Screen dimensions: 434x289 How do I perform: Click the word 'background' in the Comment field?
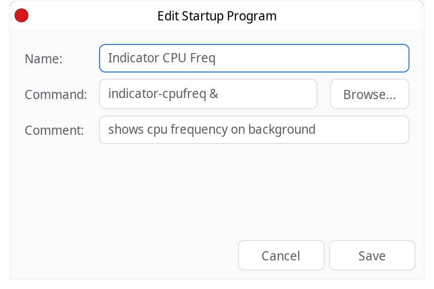282,130
